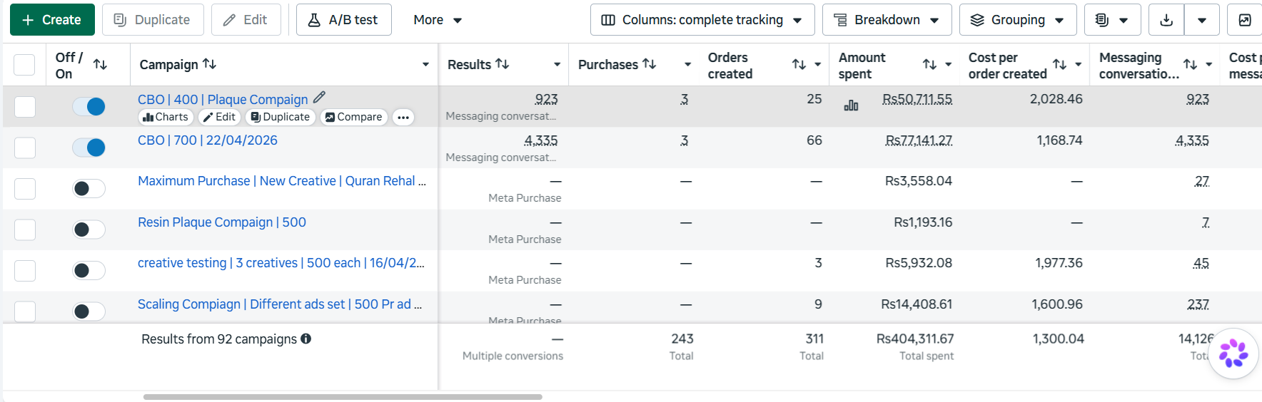The width and height of the screenshot is (1262, 402).
Task: Open Columns: complete tracking dropdown
Action: coord(702,20)
